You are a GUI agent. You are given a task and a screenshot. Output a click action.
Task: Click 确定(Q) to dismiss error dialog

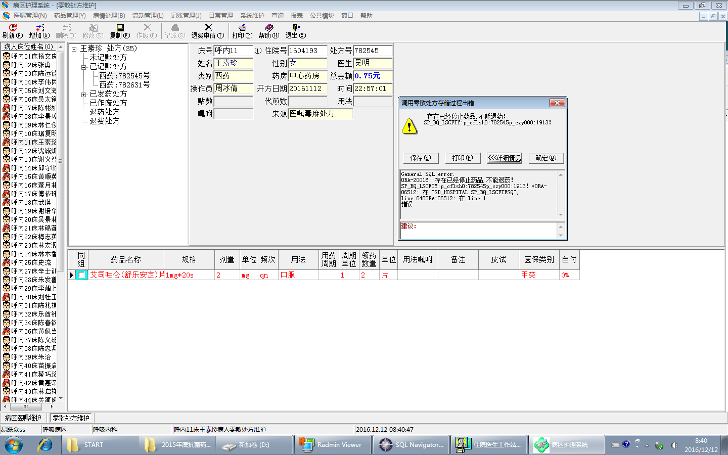[546, 158]
